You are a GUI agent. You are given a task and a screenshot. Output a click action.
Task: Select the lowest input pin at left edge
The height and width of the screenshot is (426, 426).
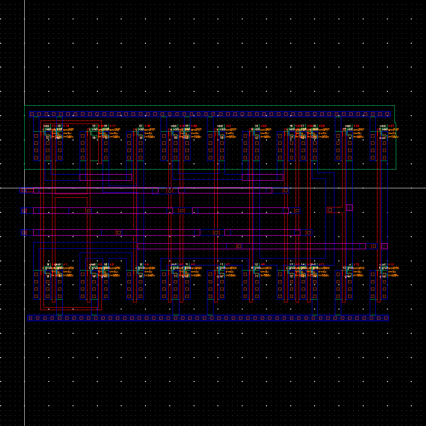pos(24,233)
